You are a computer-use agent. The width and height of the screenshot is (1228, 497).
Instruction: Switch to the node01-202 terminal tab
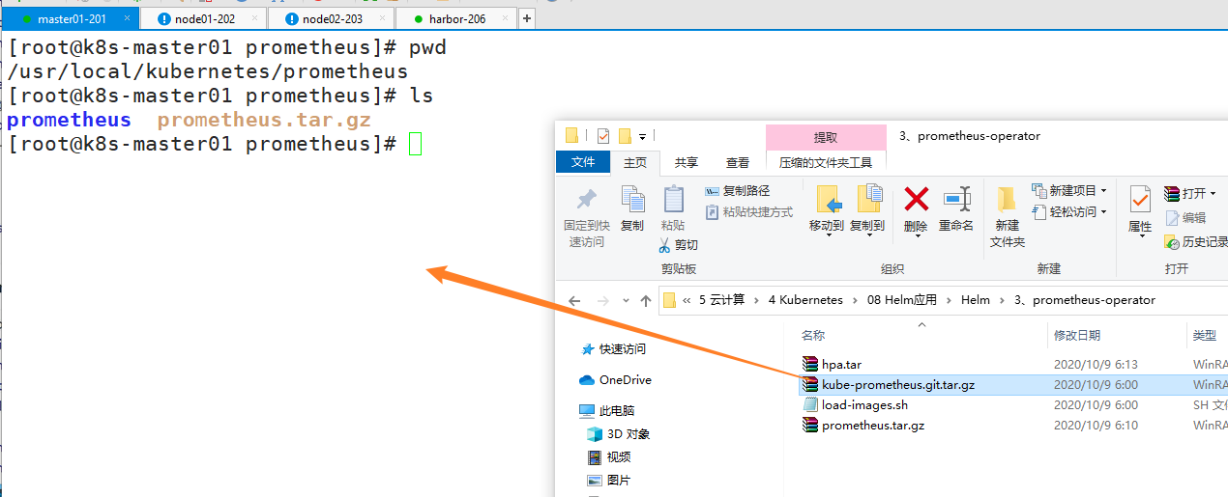coord(204,18)
